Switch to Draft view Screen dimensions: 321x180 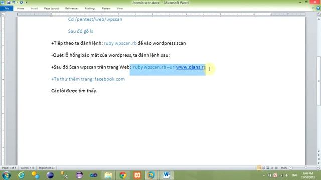[276, 168]
